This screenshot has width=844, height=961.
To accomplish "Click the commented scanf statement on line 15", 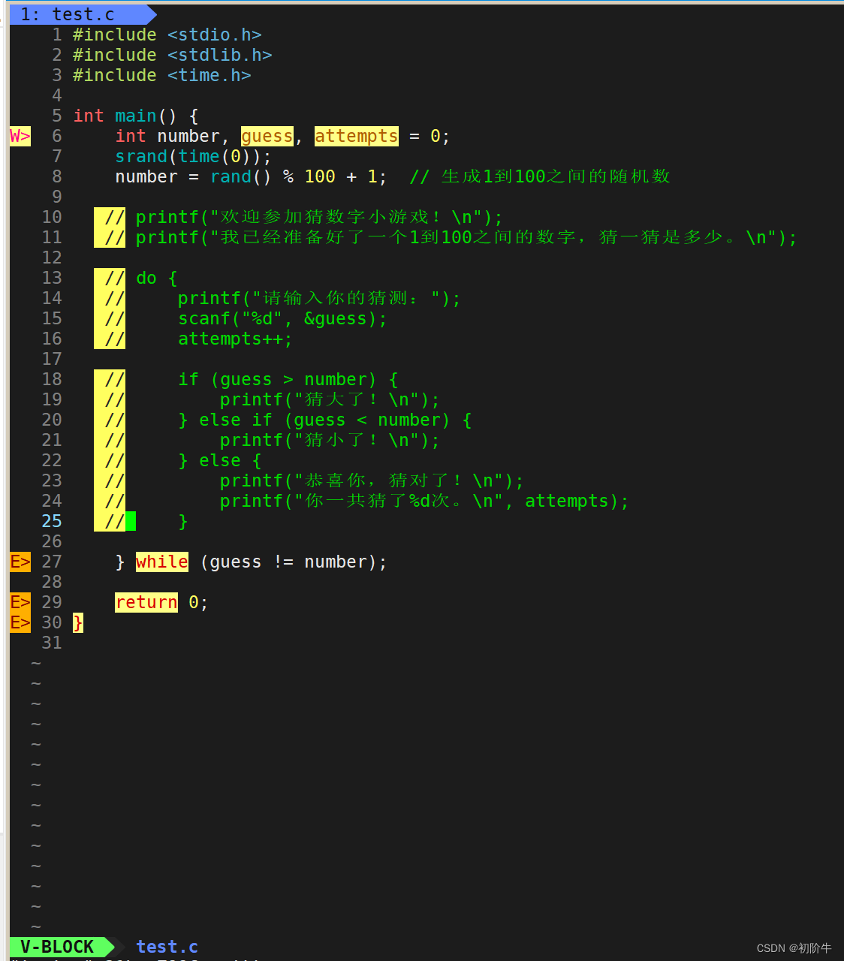I will point(282,318).
